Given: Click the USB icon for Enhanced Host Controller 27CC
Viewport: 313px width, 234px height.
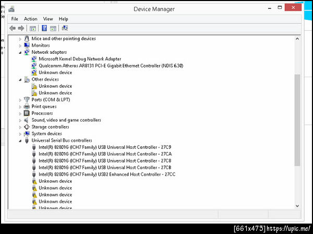Looking at the screenshot, I should point(34,174).
